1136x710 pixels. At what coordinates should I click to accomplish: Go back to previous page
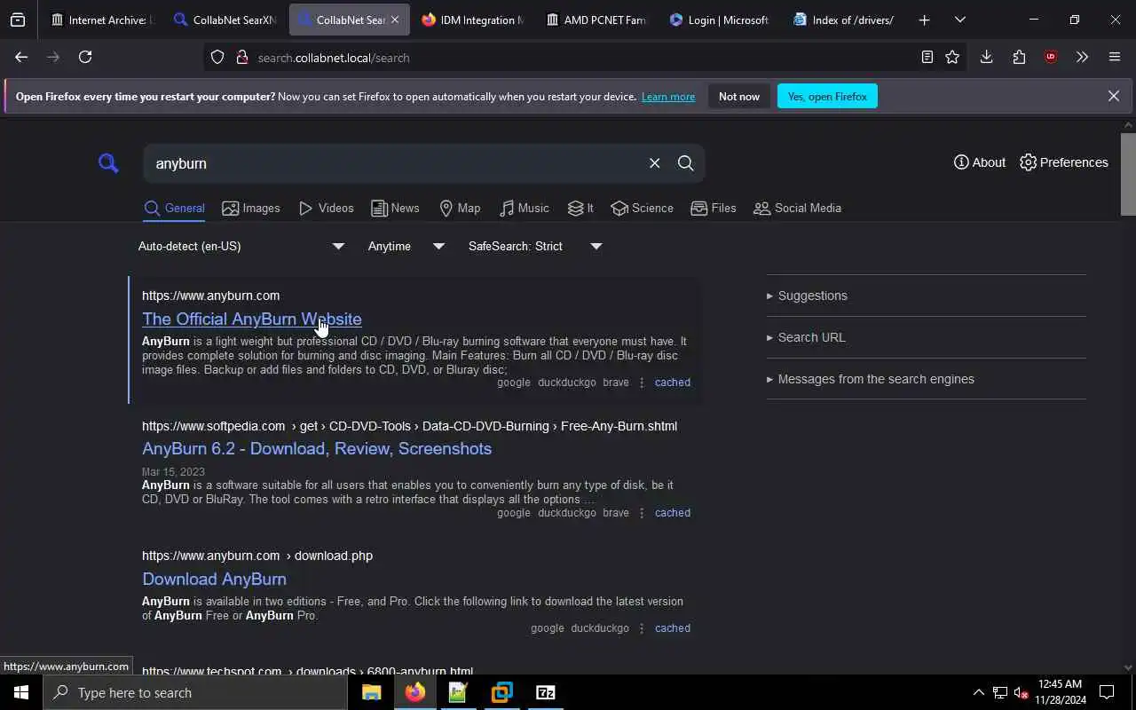21,57
